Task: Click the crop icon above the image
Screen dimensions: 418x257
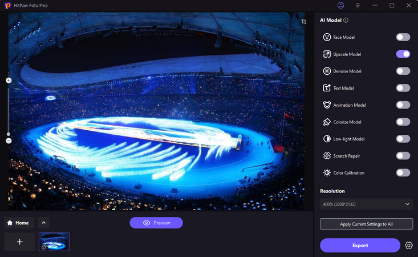Action: pyautogui.click(x=304, y=21)
